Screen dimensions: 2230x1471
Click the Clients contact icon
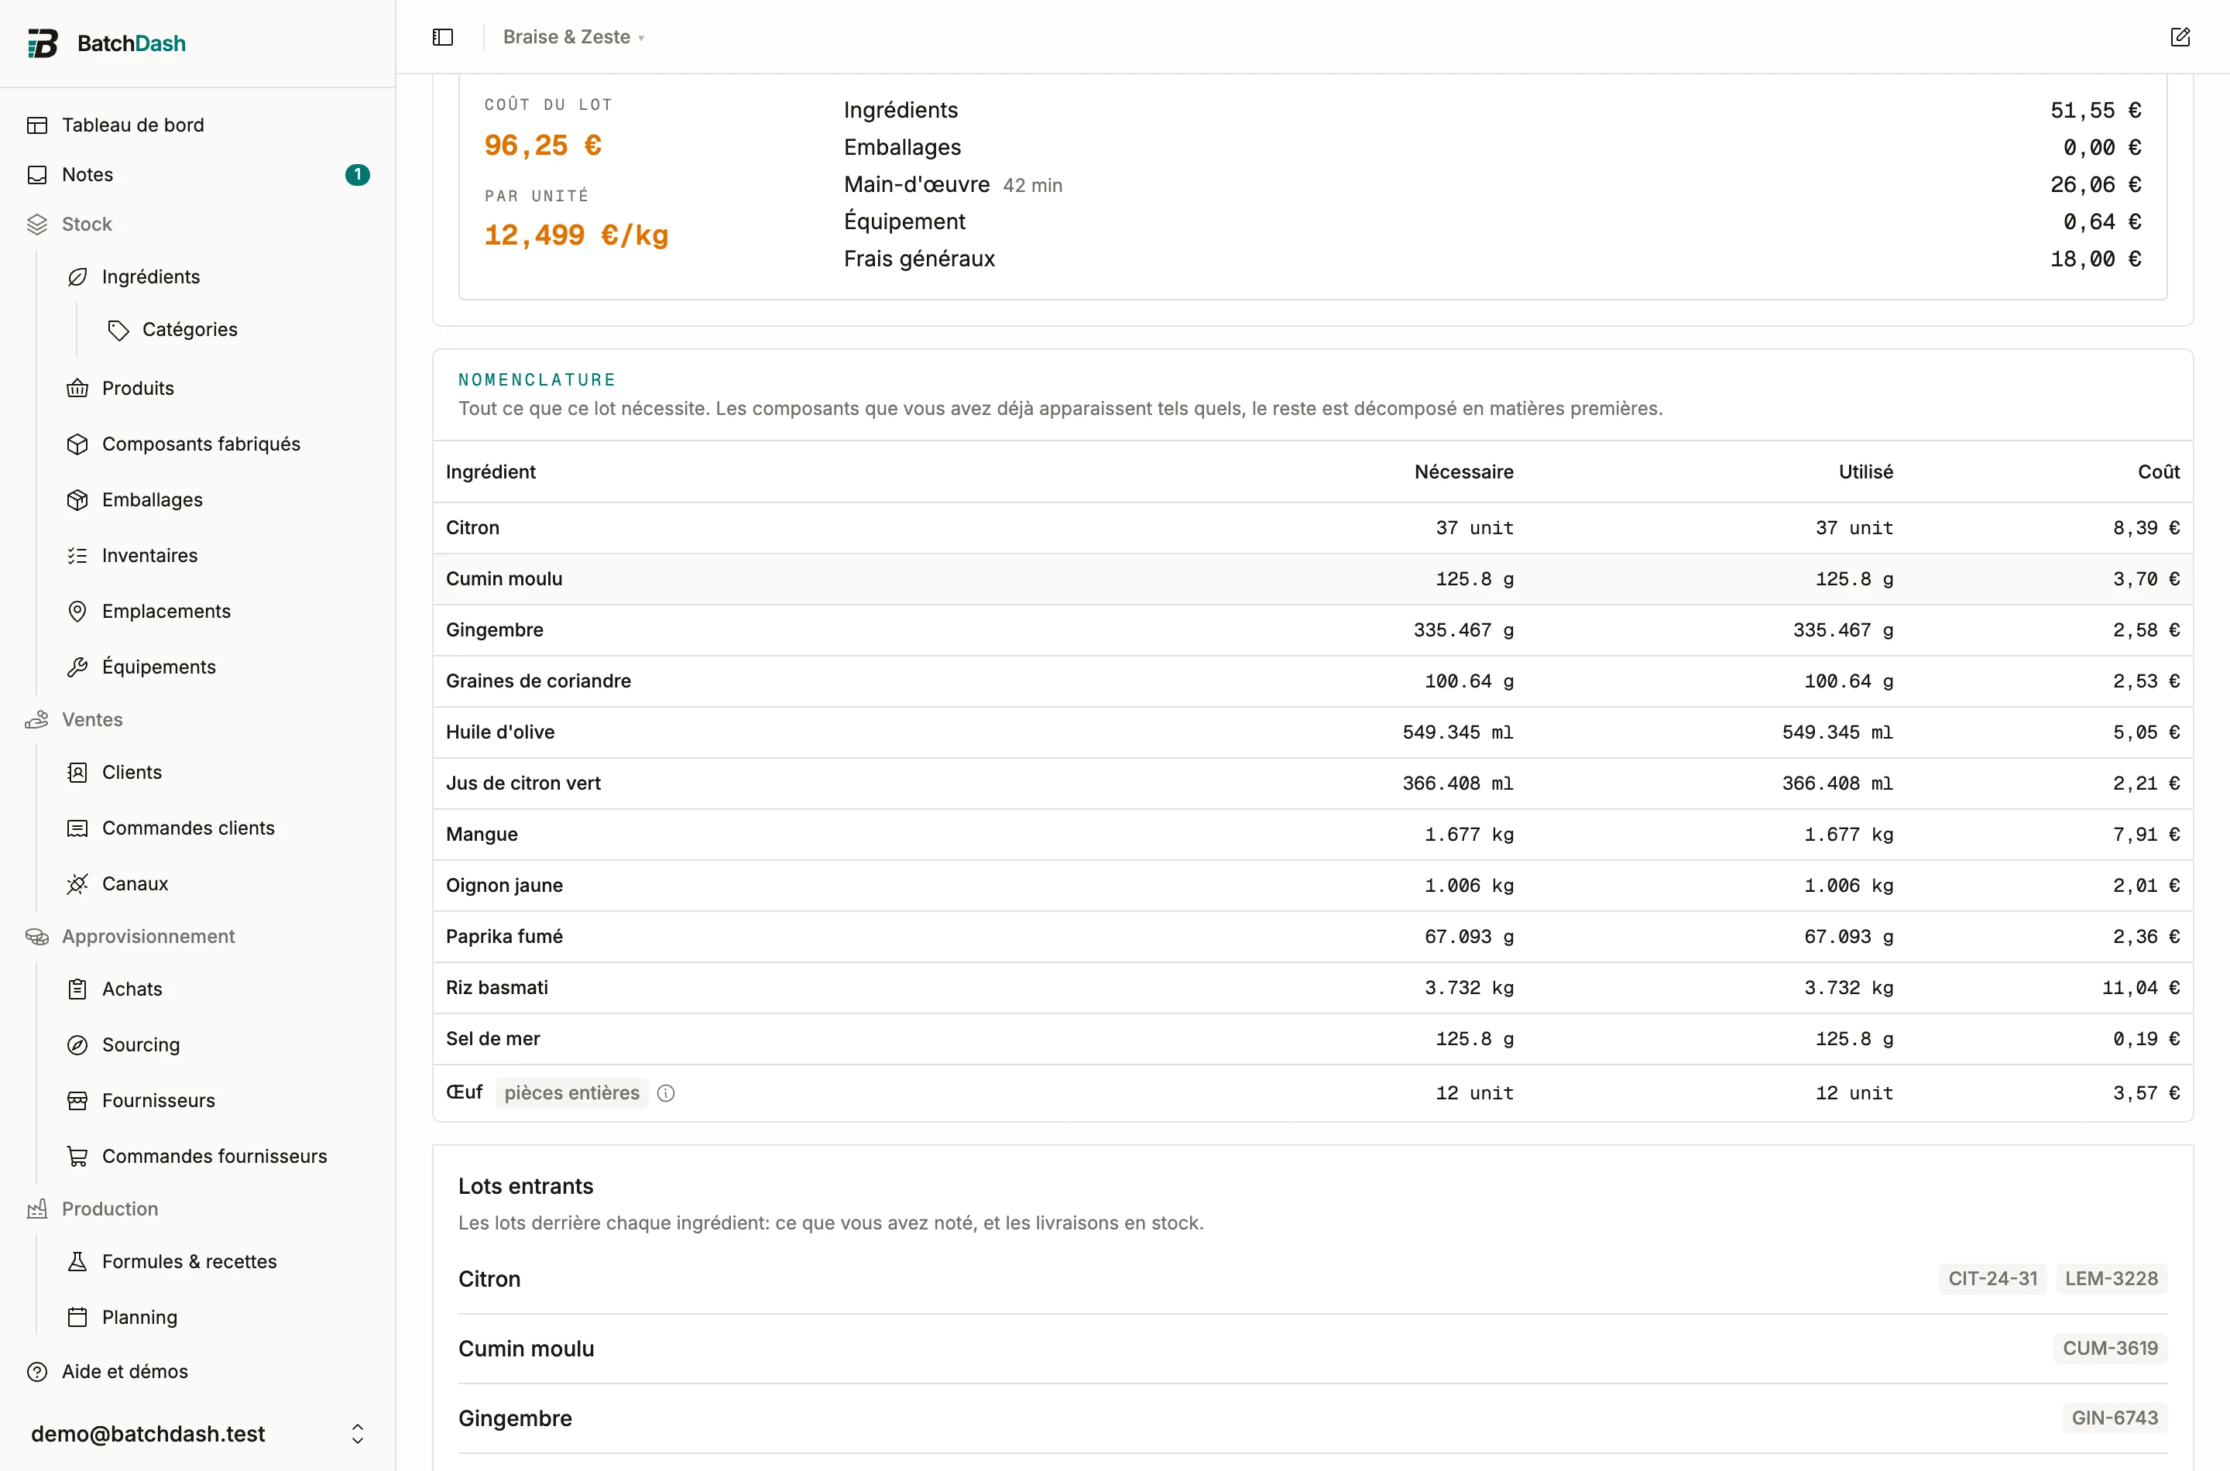[x=78, y=772]
